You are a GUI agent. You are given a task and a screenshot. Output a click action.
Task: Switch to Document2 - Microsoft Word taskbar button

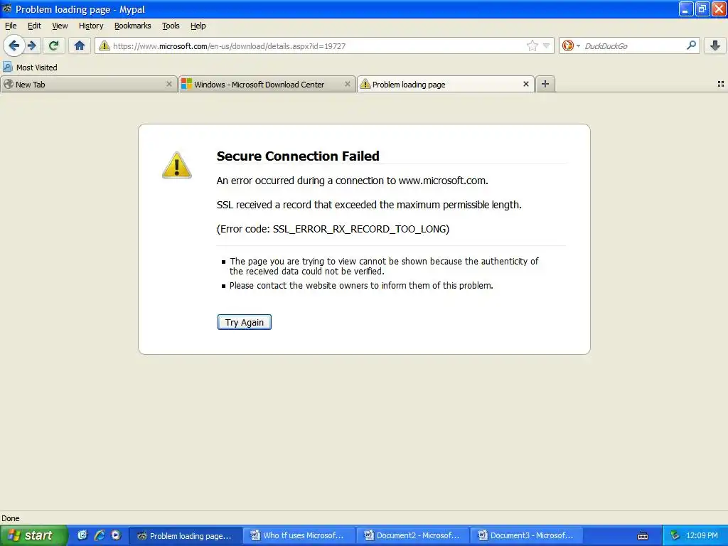tap(413, 536)
